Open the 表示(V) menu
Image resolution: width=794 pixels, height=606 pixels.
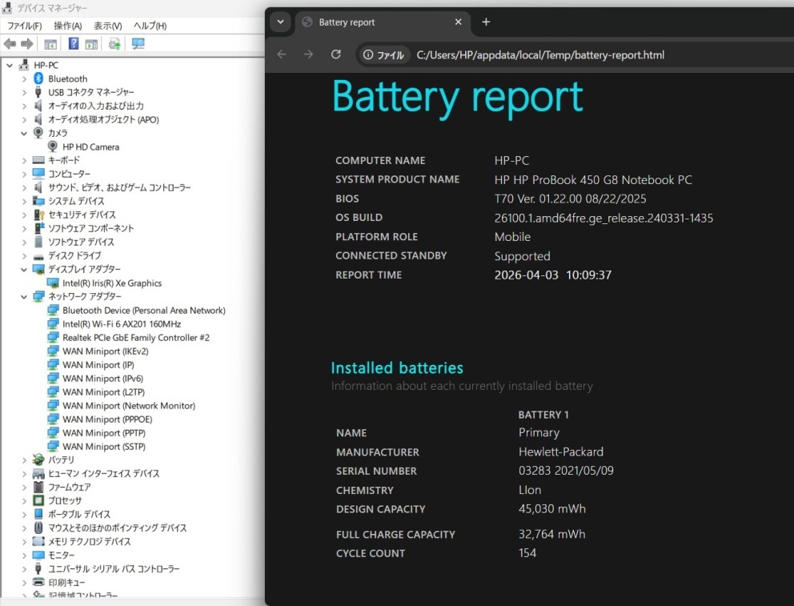(x=107, y=26)
